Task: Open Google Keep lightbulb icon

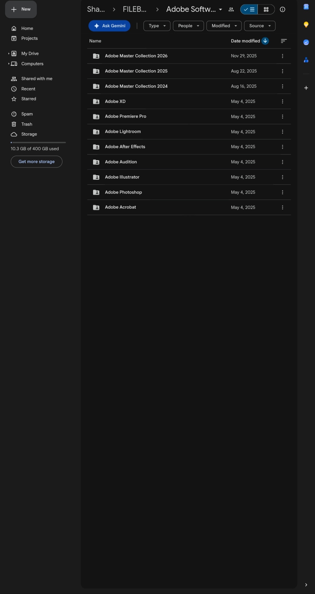Action: 306,25
